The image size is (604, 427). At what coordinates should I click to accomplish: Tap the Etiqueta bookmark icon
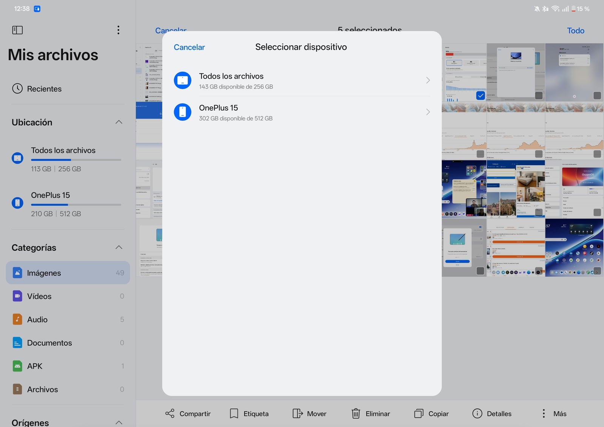234,413
